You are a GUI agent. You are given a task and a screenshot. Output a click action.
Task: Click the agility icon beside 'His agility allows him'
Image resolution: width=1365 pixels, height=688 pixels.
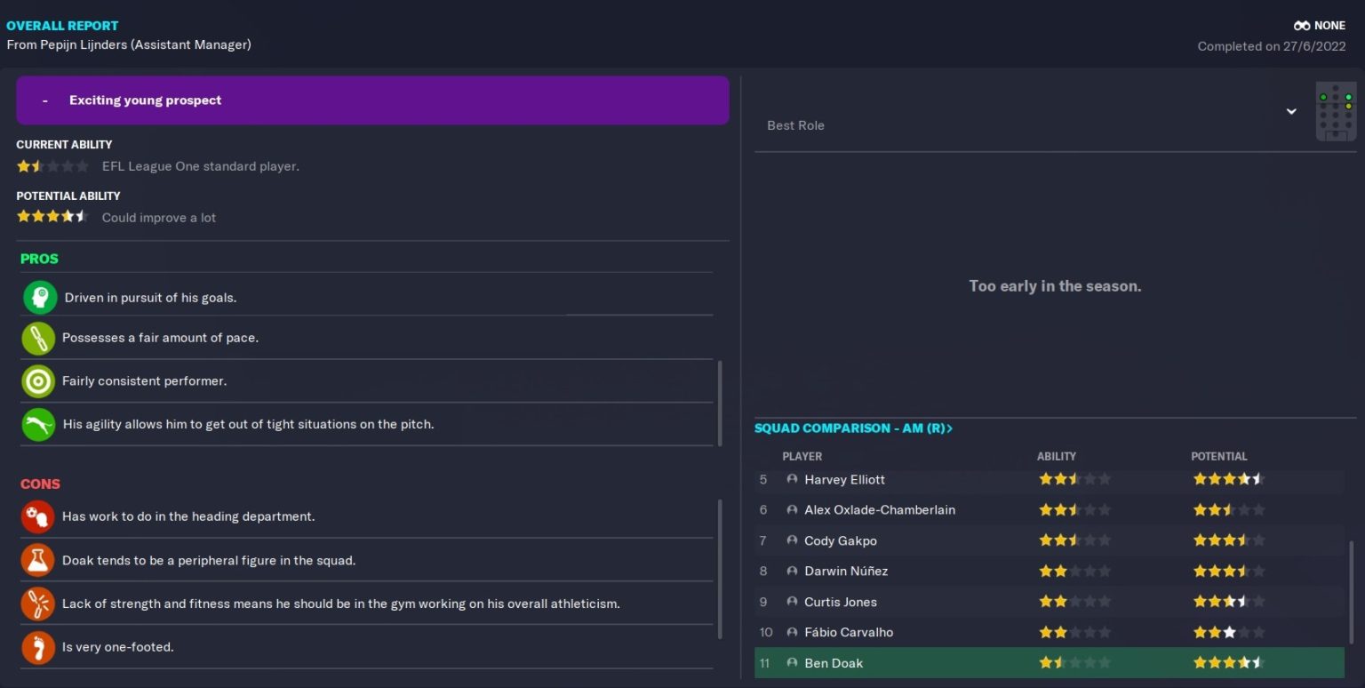(38, 424)
